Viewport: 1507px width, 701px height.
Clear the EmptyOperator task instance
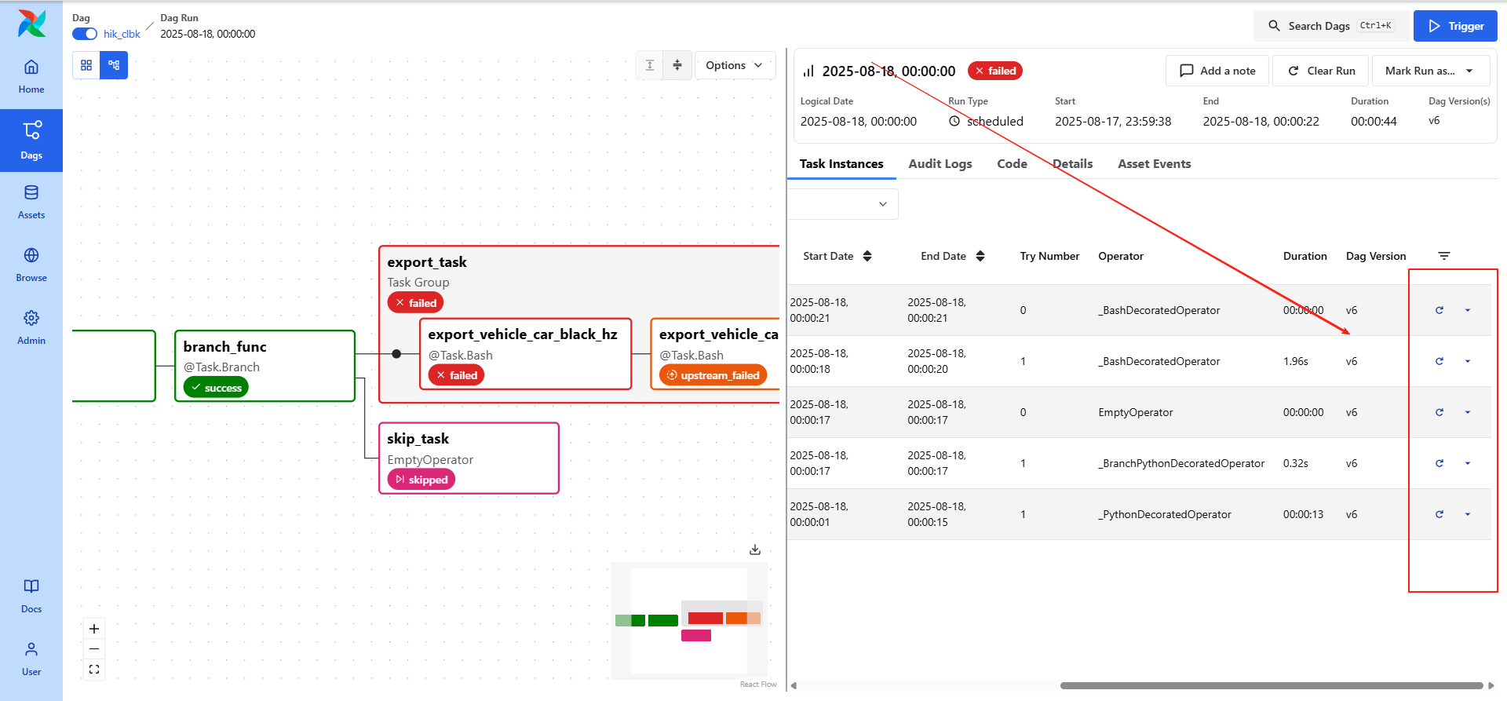coord(1439,412)
